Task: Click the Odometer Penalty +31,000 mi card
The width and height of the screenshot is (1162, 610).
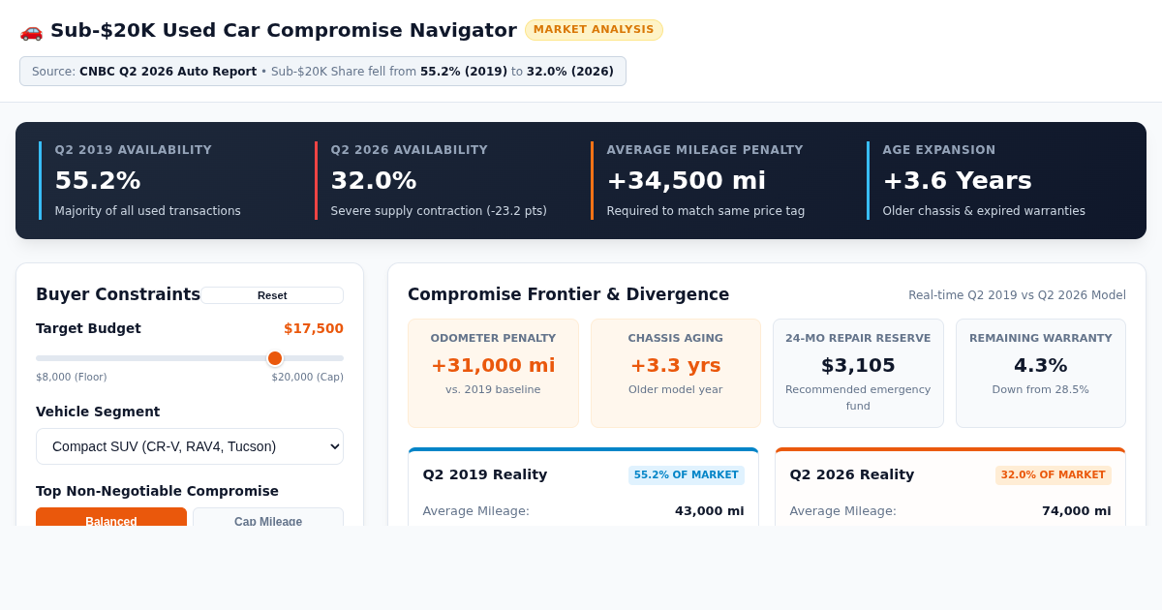Action: point(493,373)
